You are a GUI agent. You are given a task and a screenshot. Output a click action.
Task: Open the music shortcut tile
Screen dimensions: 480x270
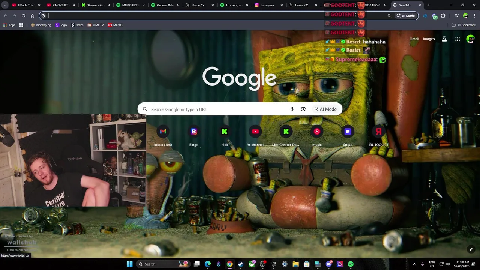pyautogui.click(x=317, y=136)
